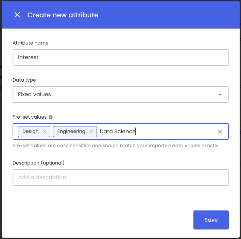Select the Design chip label
This screenshot has height=239, width=241.
[x=31, y=132]
